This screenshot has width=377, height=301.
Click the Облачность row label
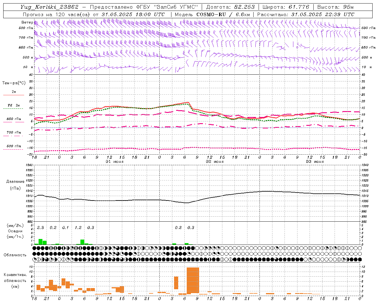[15, 255]
